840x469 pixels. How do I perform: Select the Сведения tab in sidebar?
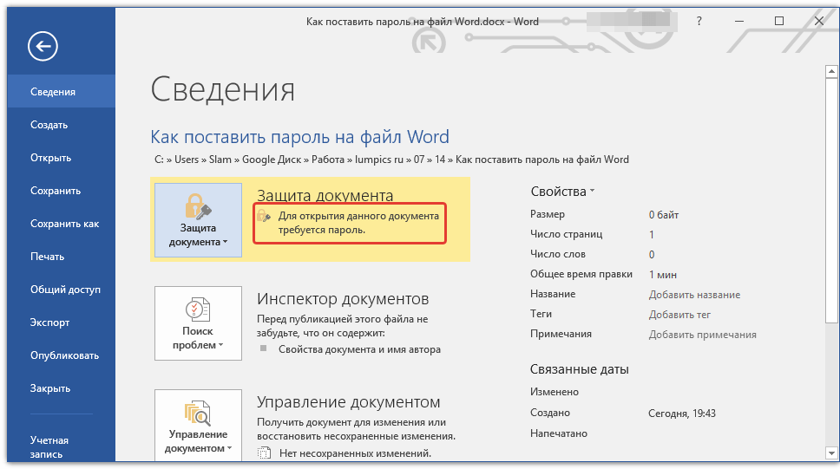point(53,92)
